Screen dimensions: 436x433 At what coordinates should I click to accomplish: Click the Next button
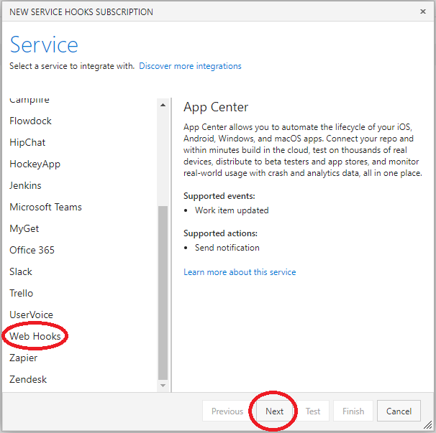click(x=274, y=411)
